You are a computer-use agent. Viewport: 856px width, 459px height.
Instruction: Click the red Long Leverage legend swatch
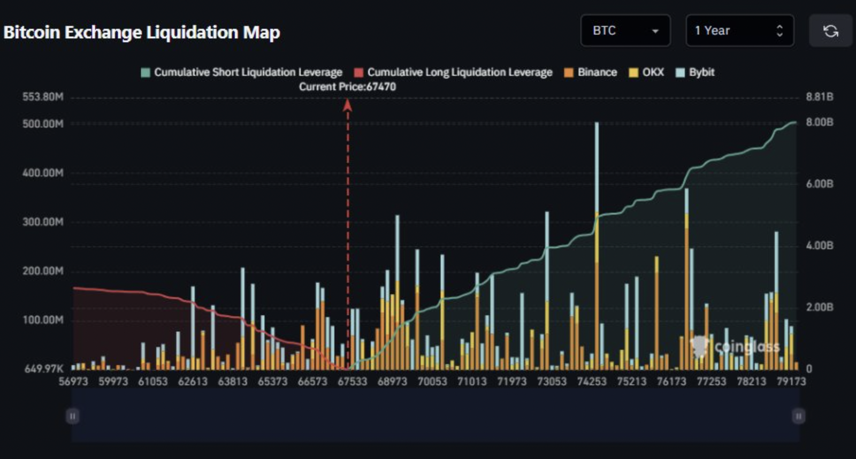click(358, 73)
